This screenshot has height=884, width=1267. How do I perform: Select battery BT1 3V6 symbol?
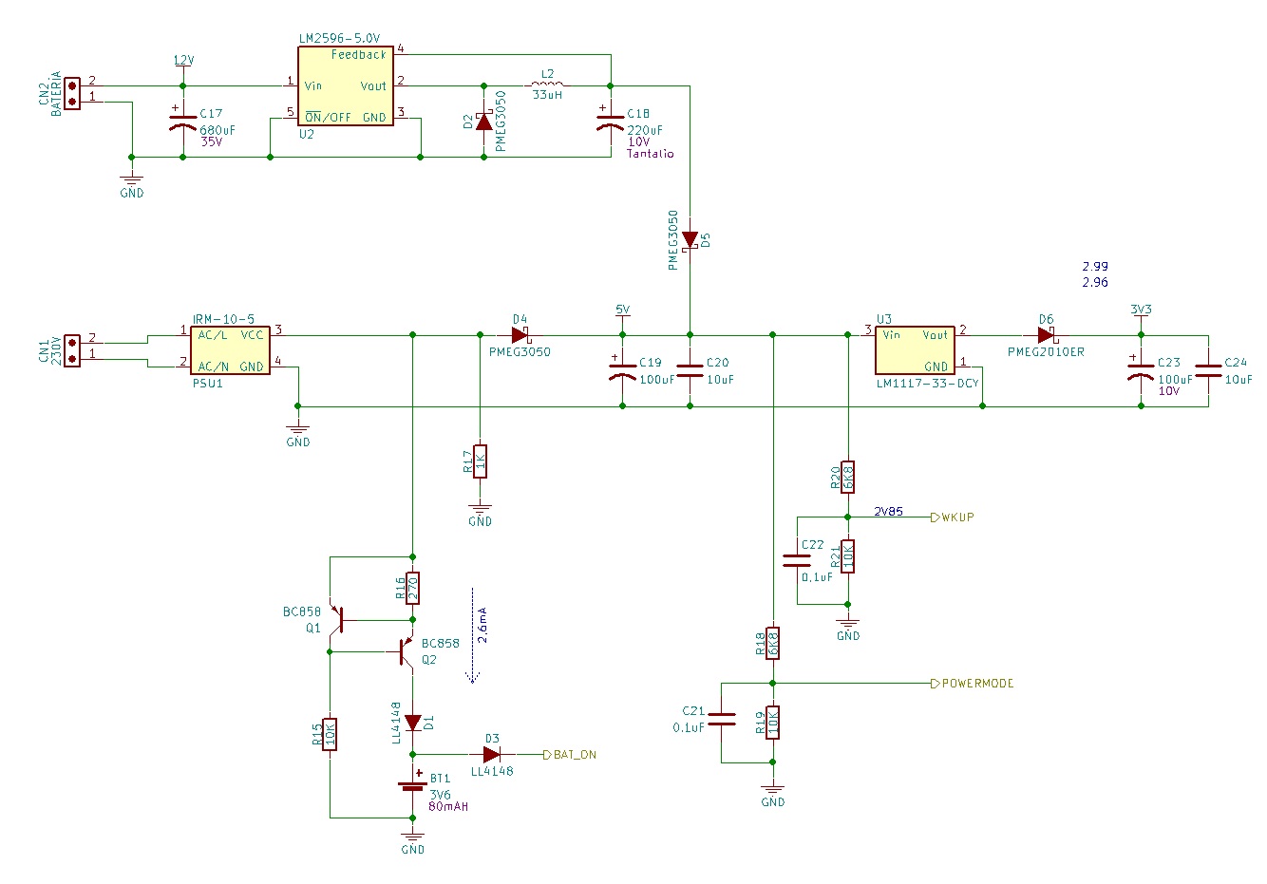coord(412,782)
